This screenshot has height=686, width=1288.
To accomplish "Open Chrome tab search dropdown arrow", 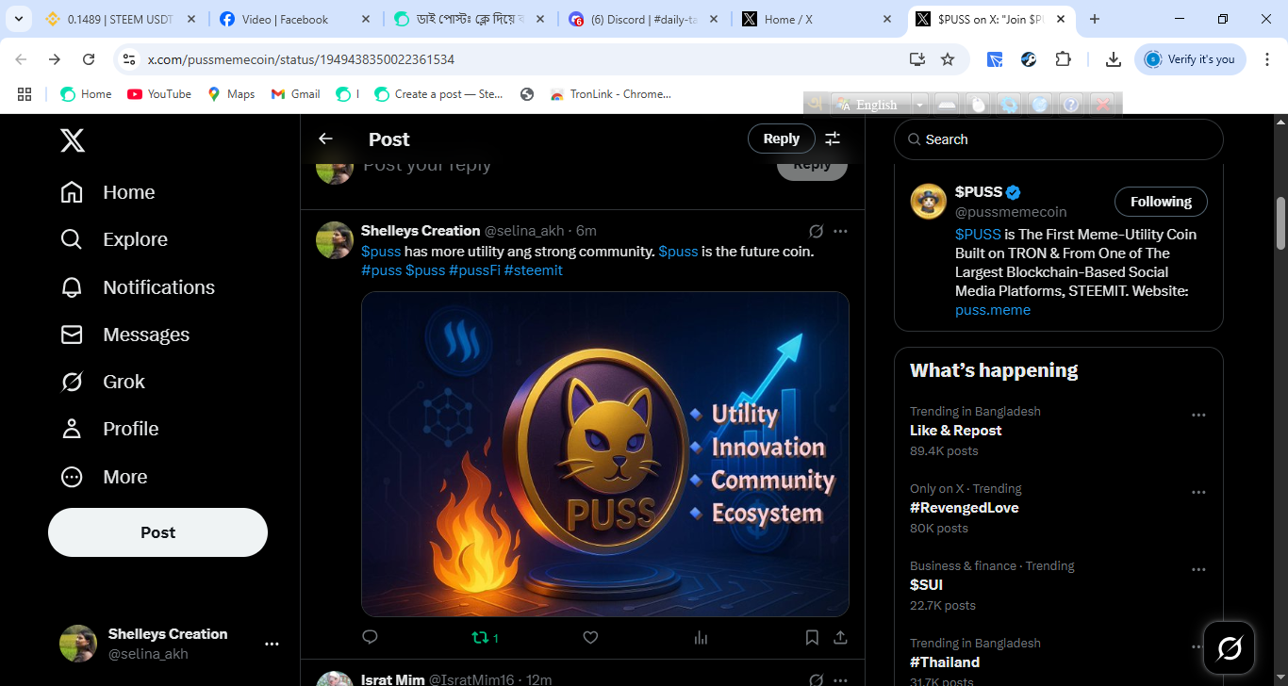I will 18,19.
